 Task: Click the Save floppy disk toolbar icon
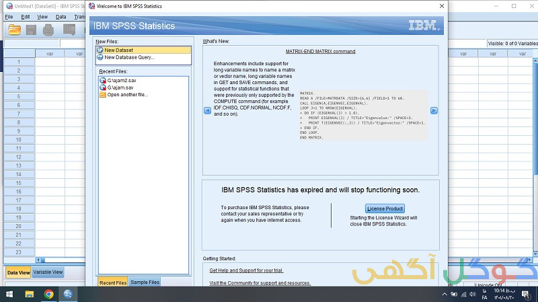(x=31, y=30)
